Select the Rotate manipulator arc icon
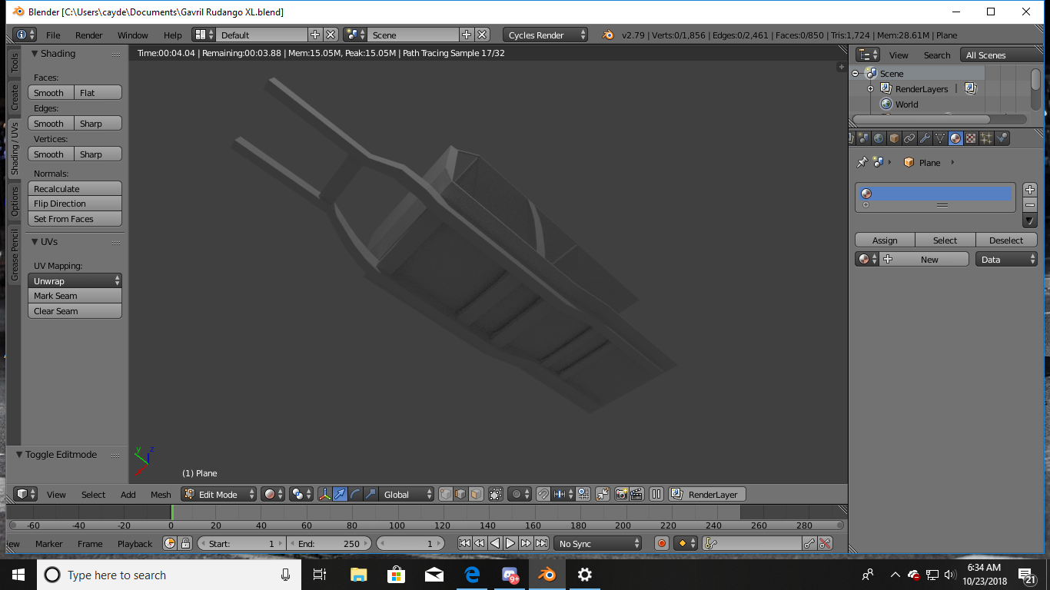 [x=355, y=494]
